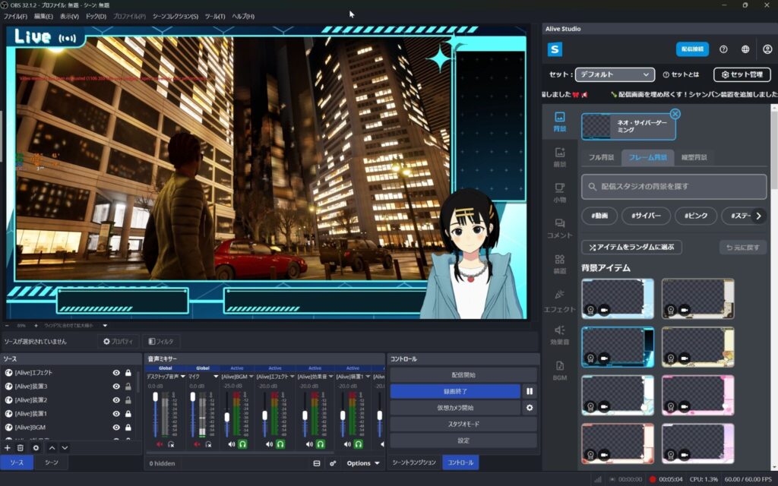Open virtual camera settings gear
Screen dimensions: 778x486
point(530,408)
